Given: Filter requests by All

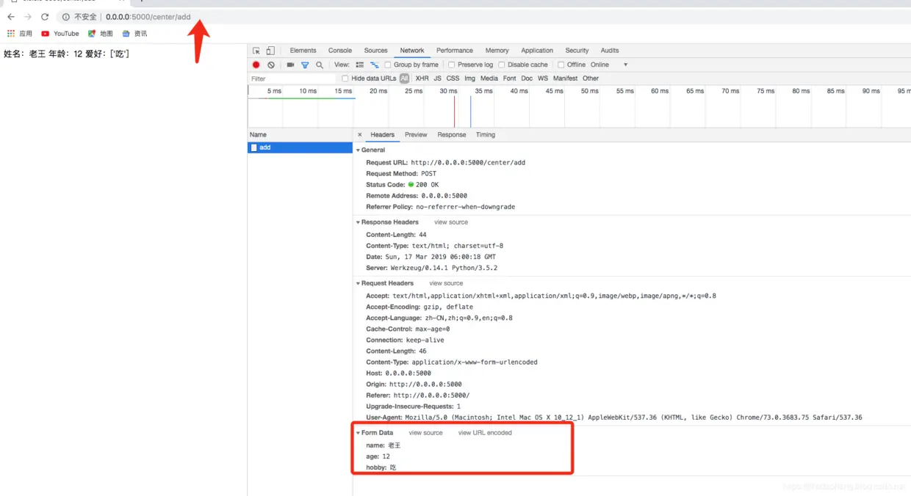Looking at the screenshot, I should click(405, 79).
